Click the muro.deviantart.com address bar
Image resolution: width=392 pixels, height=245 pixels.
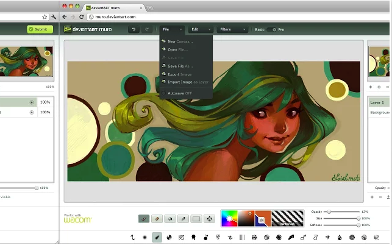[x=238, y=17]
